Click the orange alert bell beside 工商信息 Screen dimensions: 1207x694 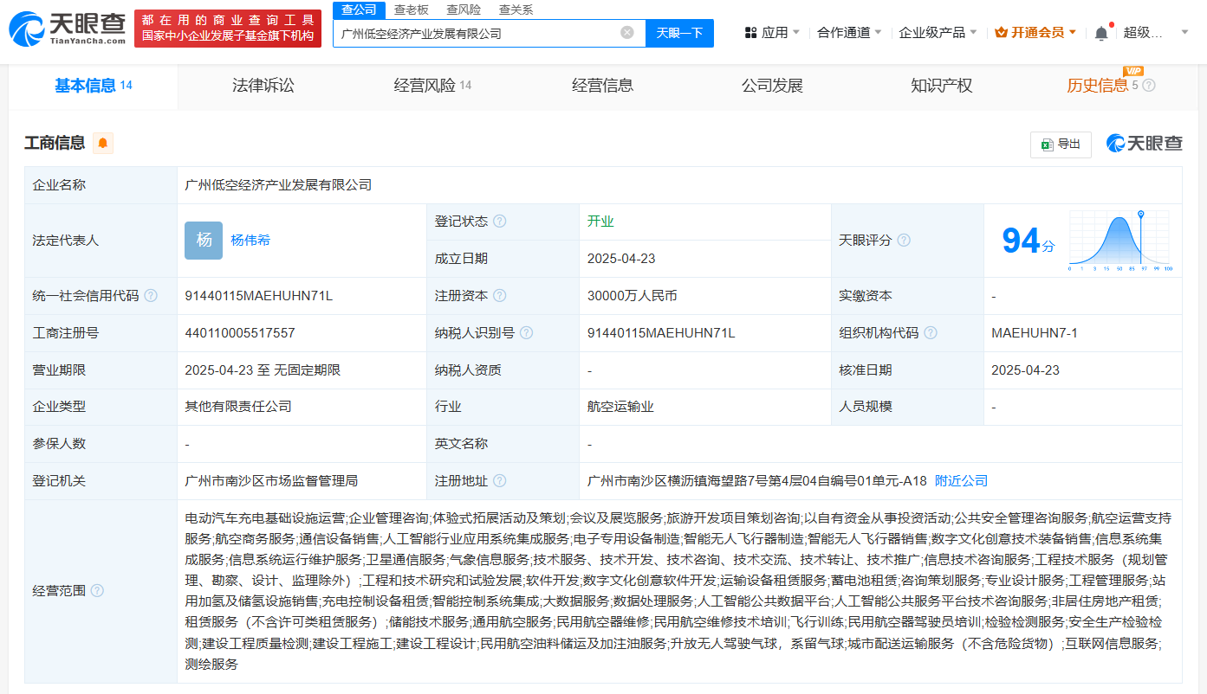point(103,144)
